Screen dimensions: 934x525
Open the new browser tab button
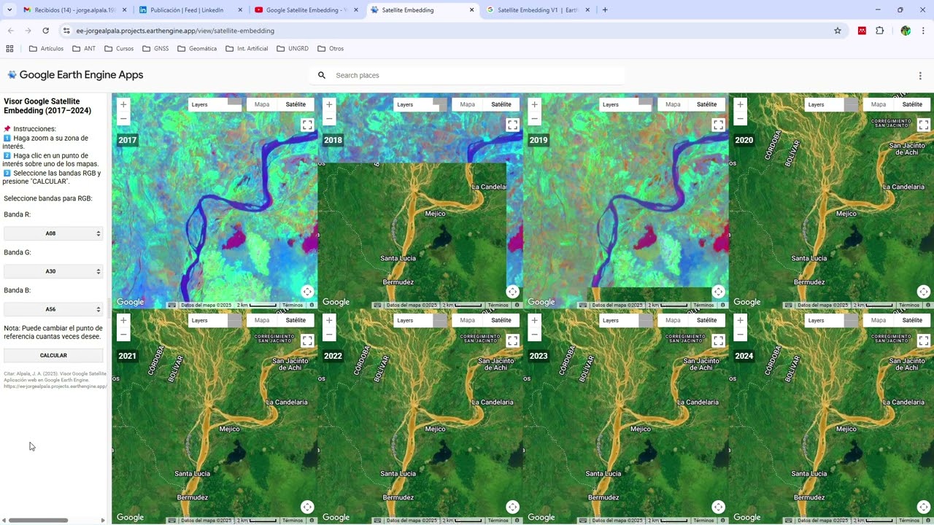605,10
